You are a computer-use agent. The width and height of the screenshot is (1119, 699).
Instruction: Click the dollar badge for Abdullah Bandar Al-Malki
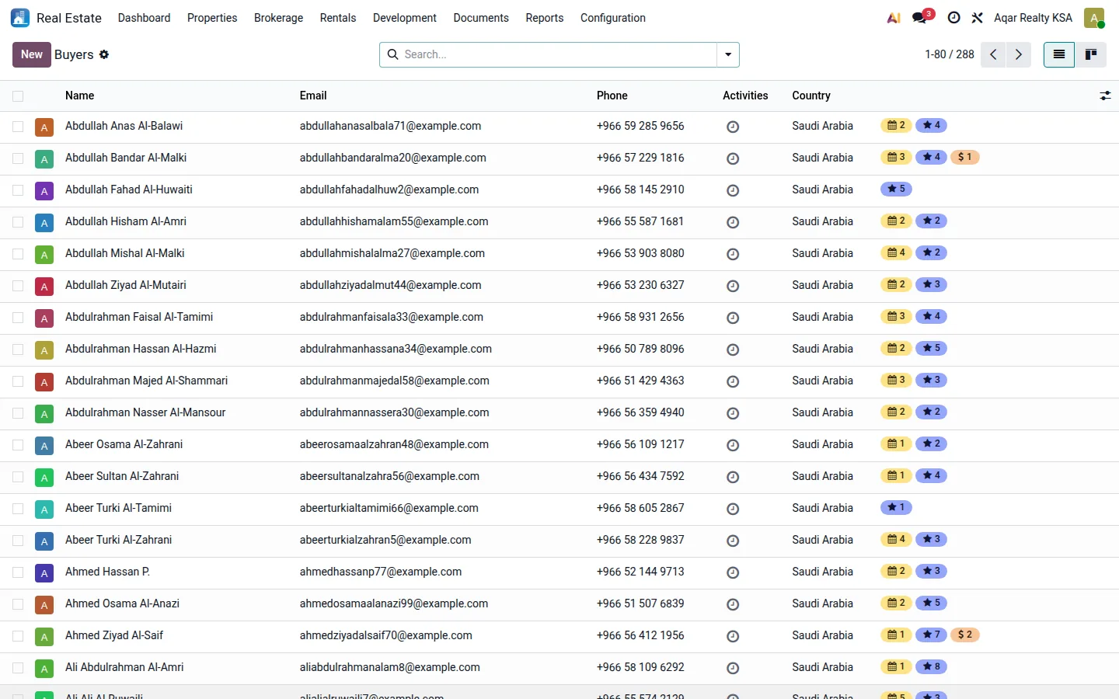click(965, 157)
